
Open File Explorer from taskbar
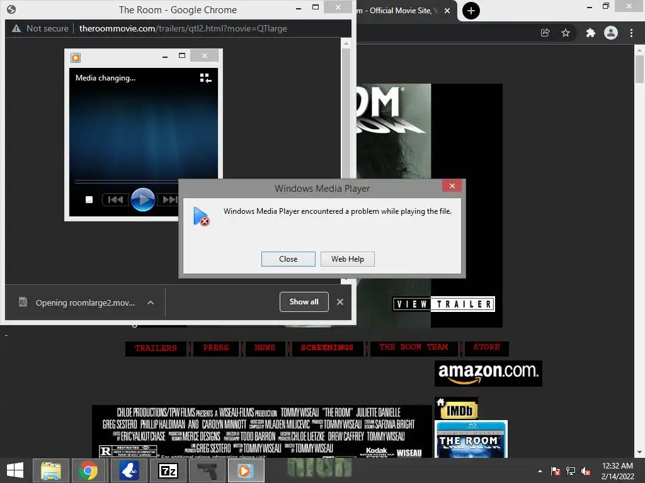click(50, 470)
